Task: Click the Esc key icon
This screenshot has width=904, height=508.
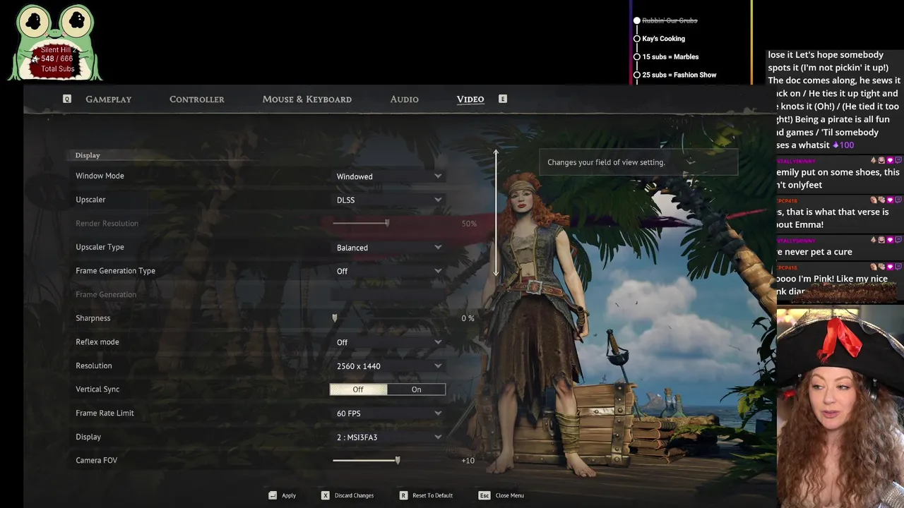Action: click(x=484, y=495)
